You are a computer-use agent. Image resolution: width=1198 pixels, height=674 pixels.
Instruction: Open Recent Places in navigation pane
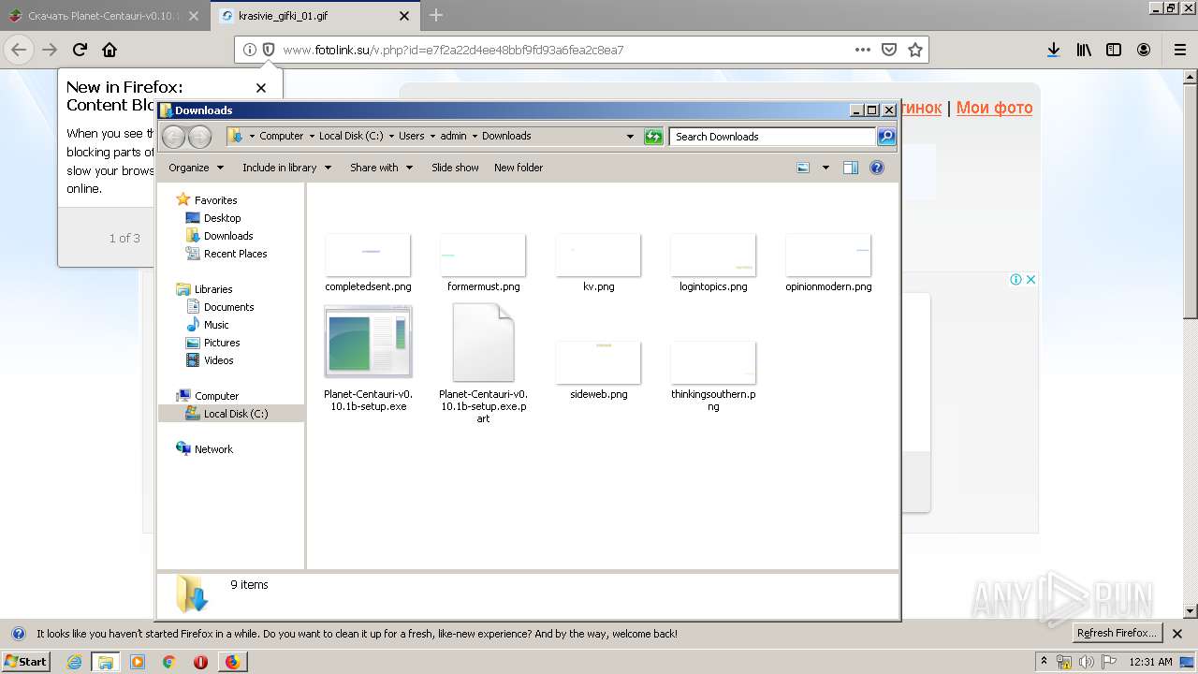click(235, 254)
